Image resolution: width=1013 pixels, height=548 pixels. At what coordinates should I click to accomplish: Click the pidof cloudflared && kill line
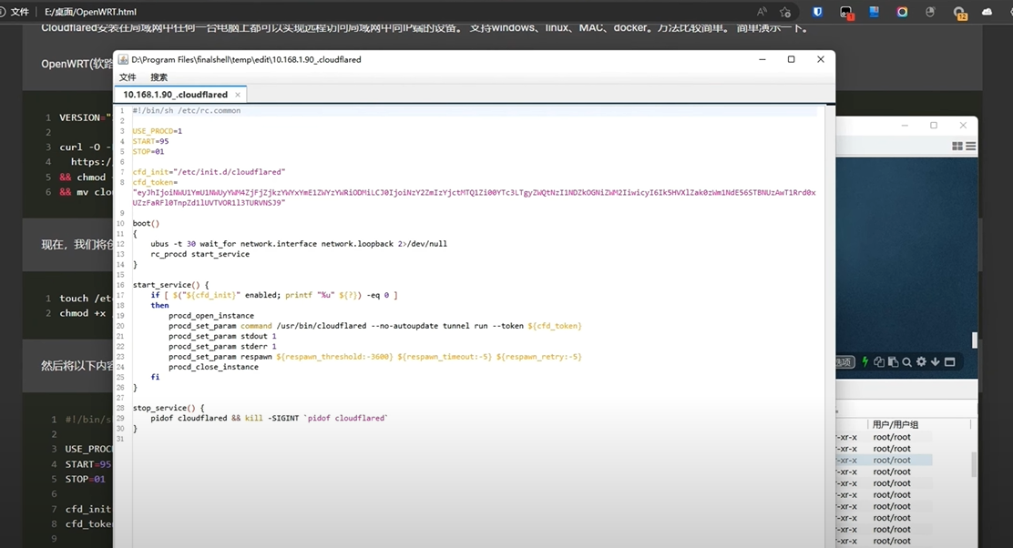[x=269, y=418]
